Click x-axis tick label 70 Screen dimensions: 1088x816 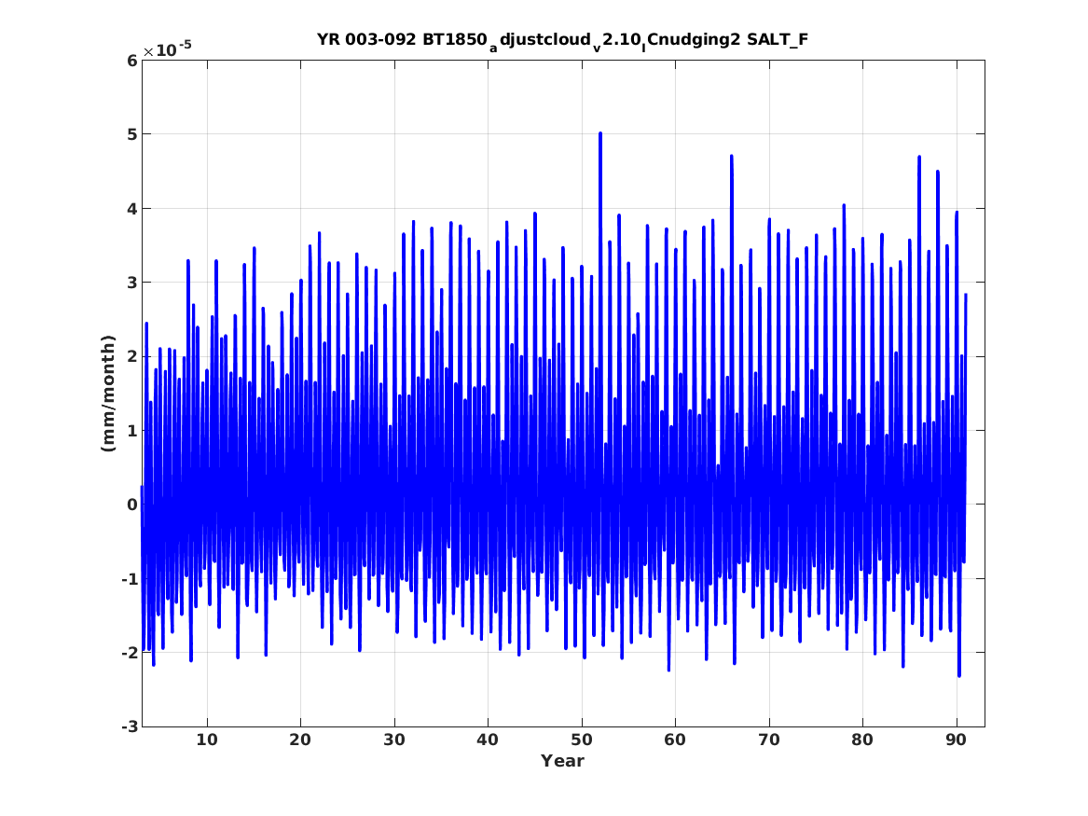tap(769, 740)
